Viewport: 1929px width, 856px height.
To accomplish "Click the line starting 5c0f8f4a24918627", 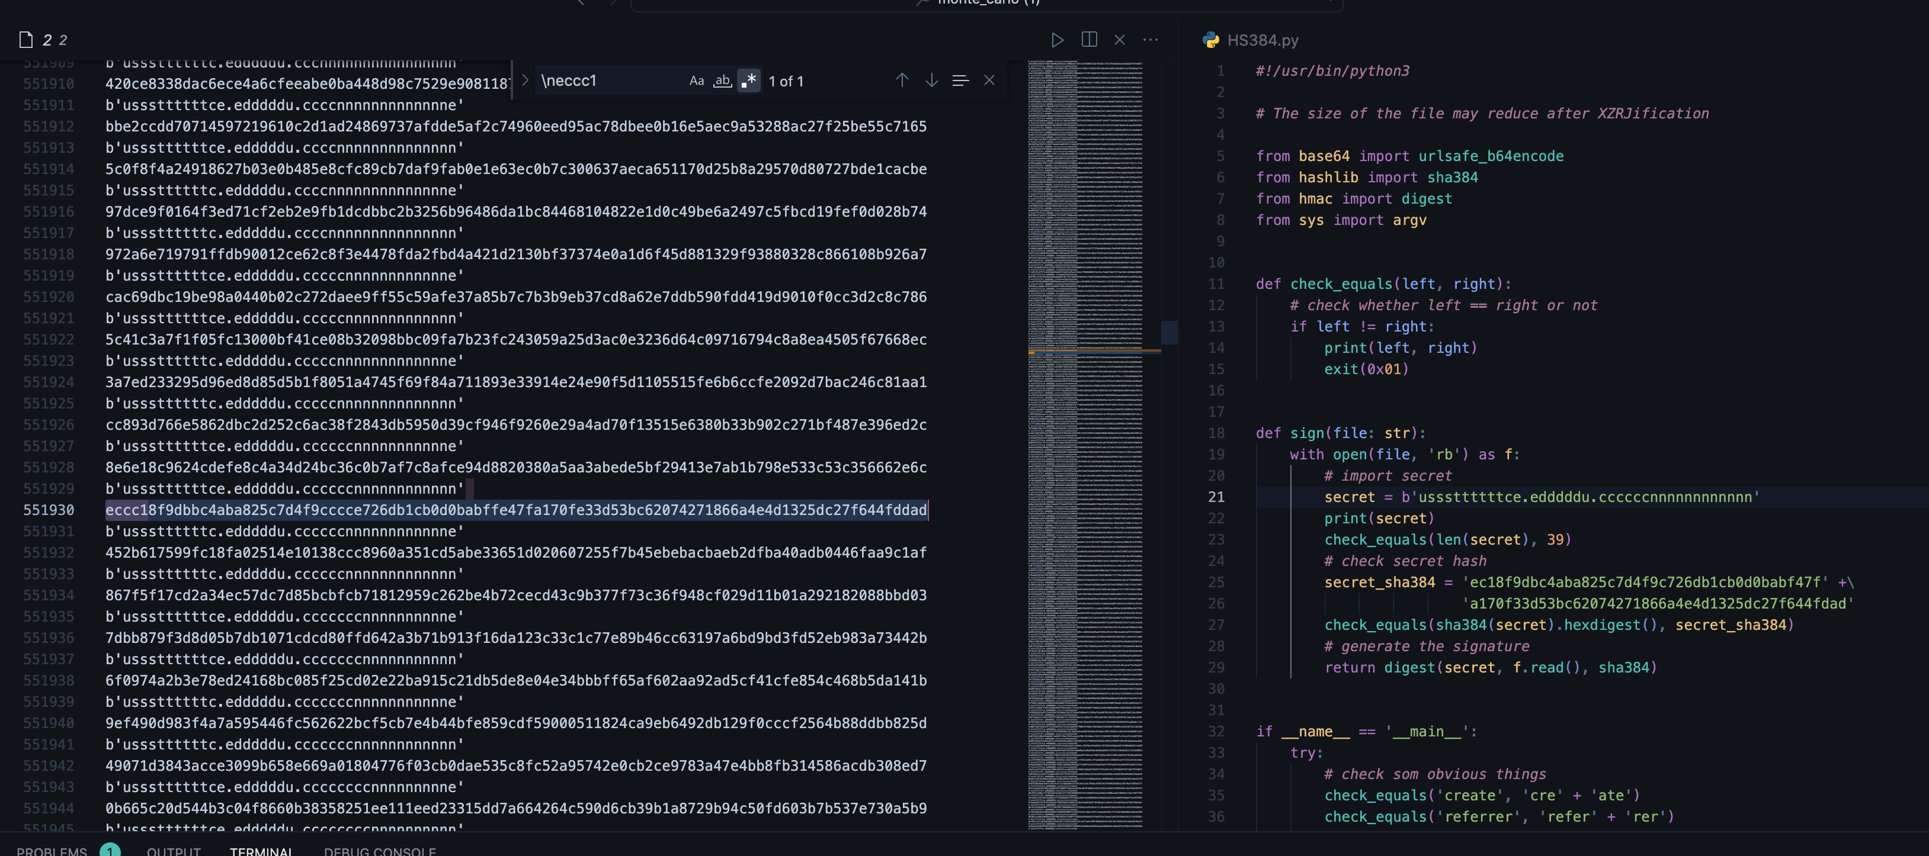I will click(516, 168).
